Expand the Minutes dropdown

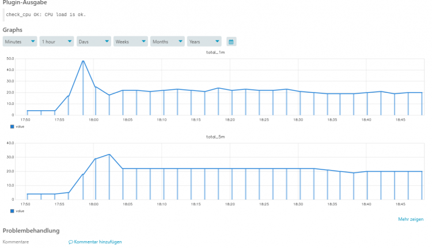click(x=20, y=42)
